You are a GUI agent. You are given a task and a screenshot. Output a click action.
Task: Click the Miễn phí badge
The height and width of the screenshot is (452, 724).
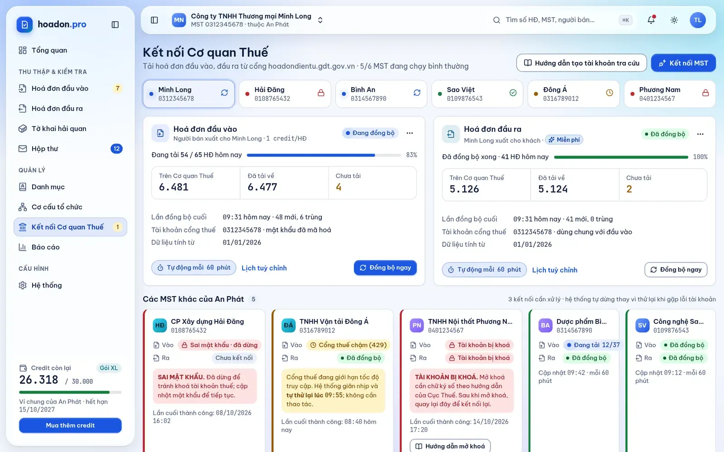(x=564, y=140)
